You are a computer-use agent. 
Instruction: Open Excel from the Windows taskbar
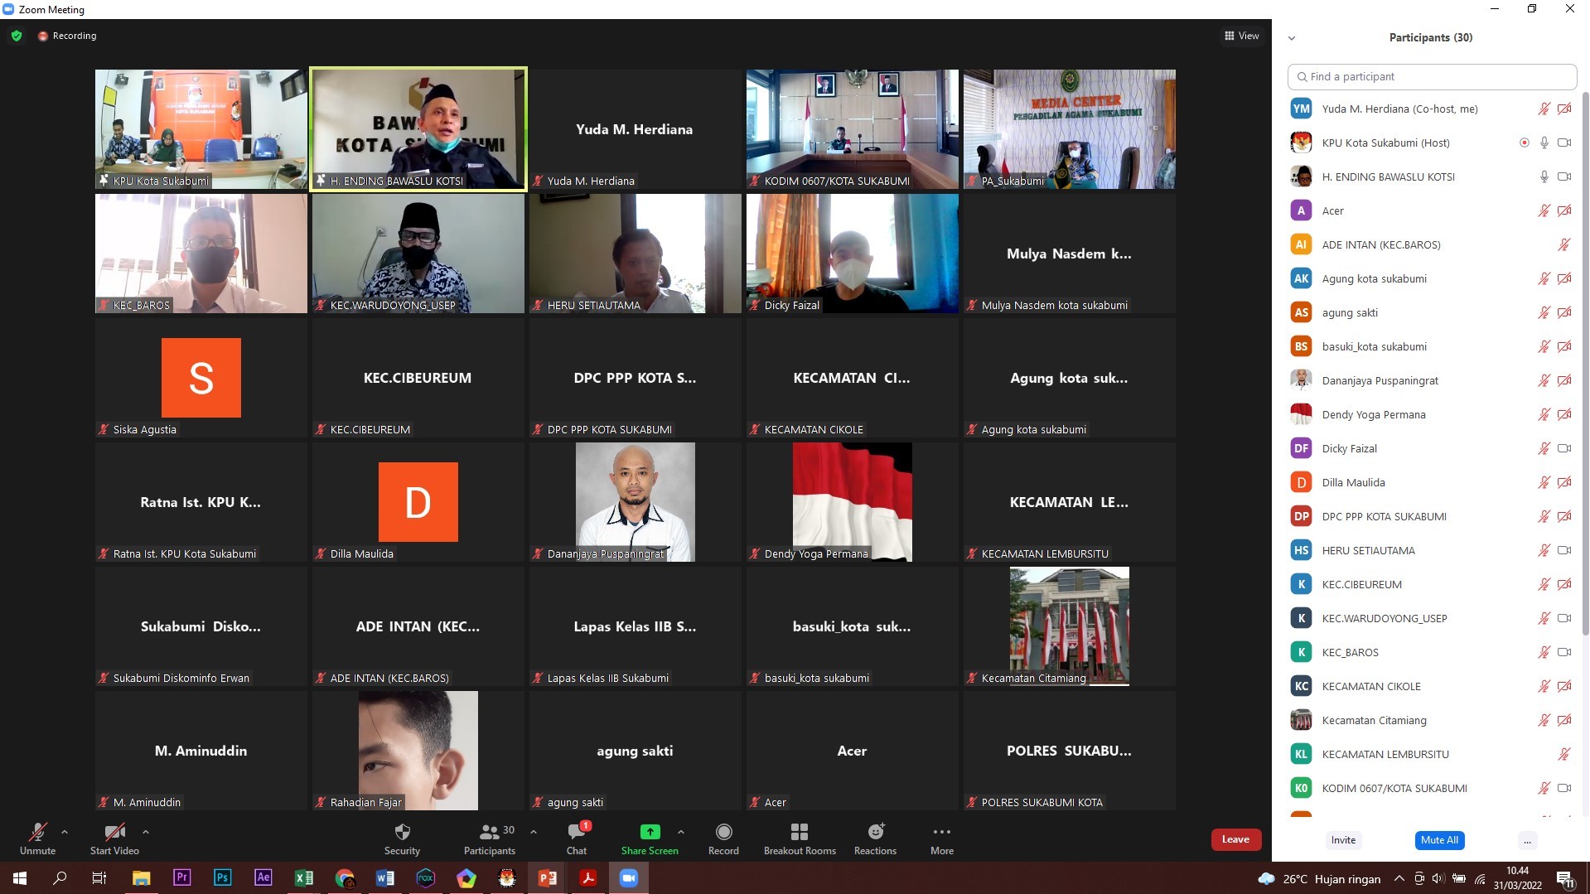point(303,877)
